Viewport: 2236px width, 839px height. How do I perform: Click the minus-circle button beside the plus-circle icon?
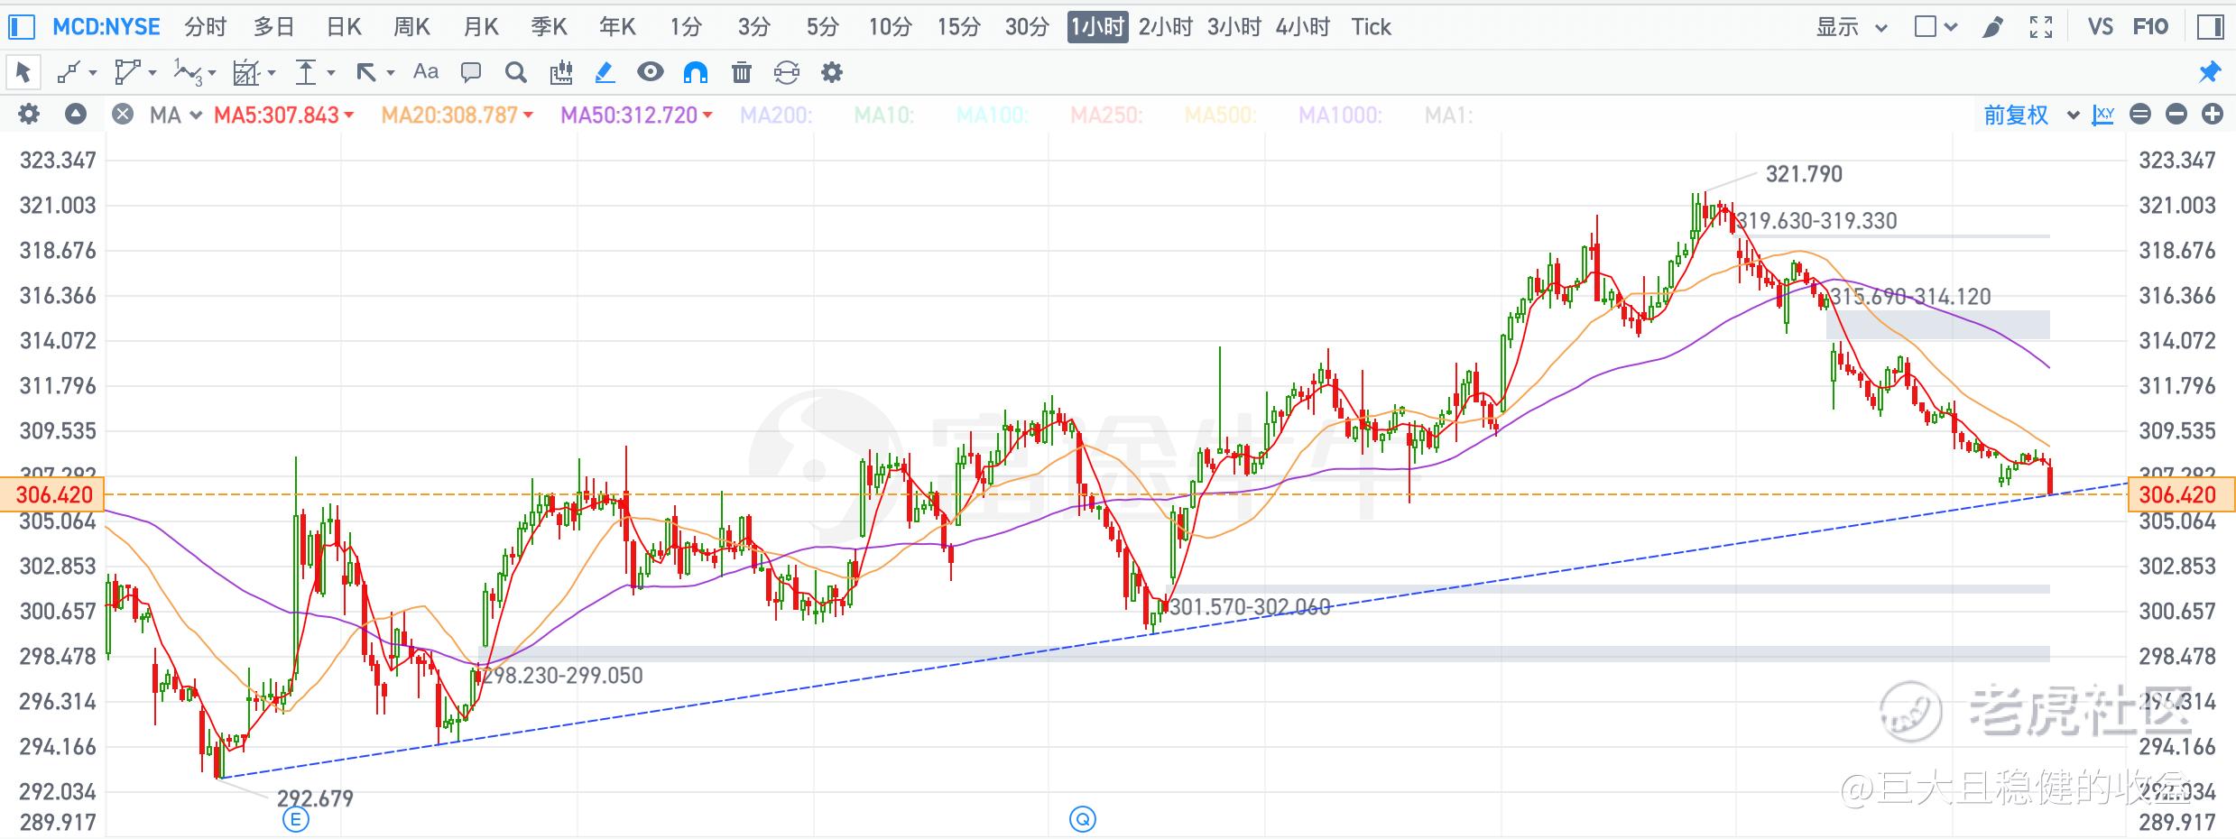pyautogui.click(x=2176, y=115)
